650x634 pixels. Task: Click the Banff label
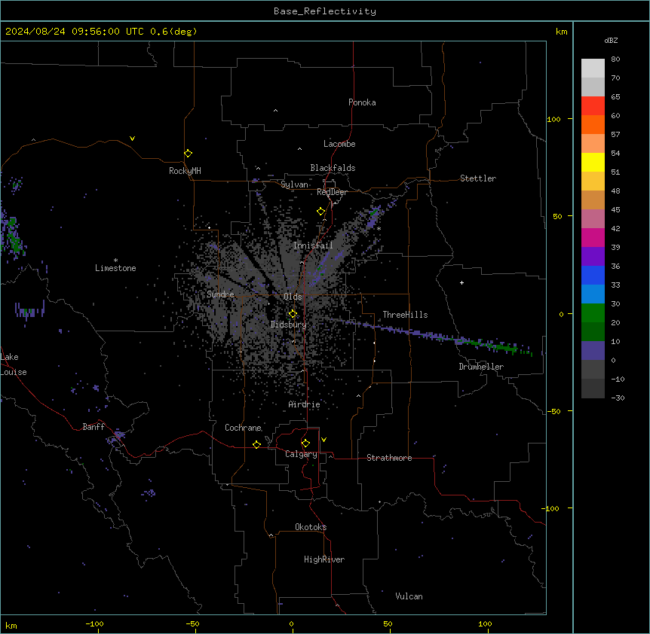[x=94, y=427]
